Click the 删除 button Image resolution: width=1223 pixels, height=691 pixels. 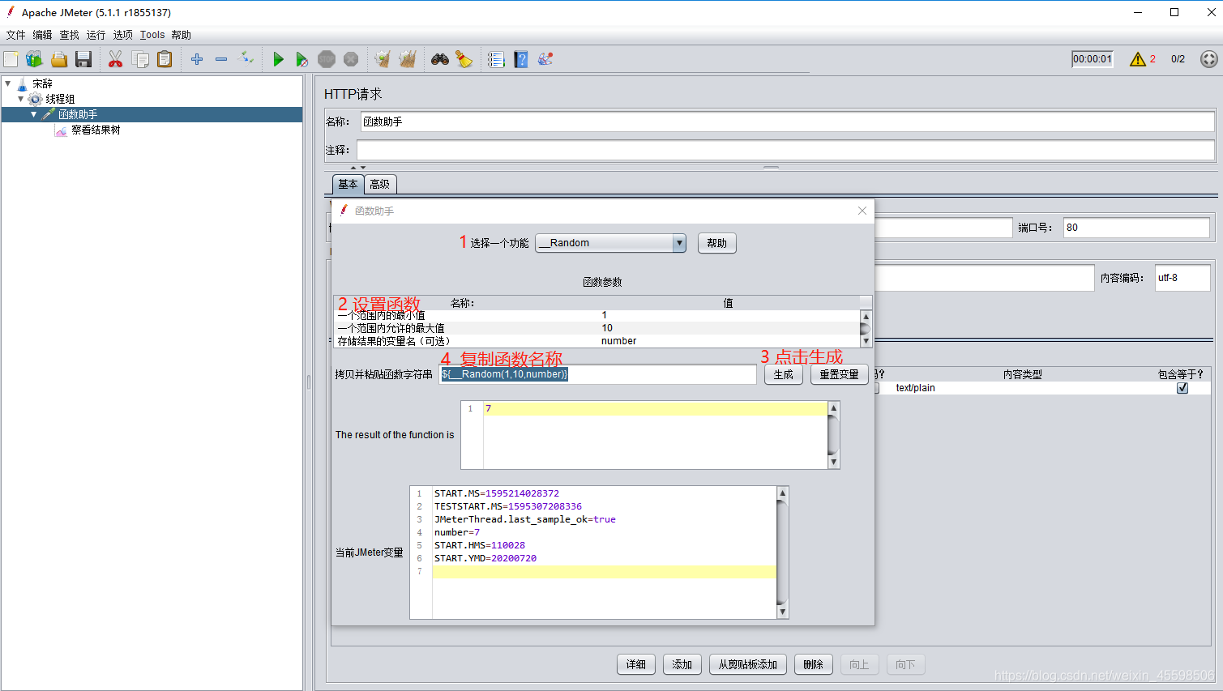pyautogui.click(x=814, y=664)
